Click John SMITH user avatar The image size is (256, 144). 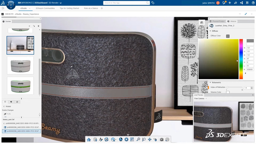click(x=218, y=3)
